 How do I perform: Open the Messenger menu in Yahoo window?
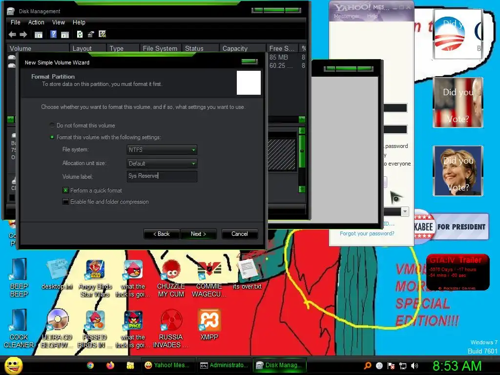[346, 16]
